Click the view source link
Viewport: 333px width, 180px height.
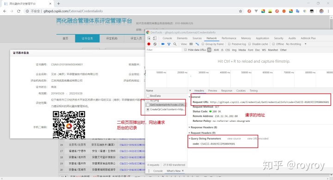234,138
